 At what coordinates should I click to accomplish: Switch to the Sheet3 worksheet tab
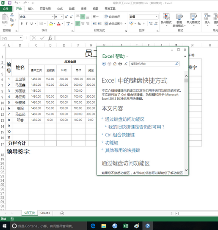click(45, 213)
